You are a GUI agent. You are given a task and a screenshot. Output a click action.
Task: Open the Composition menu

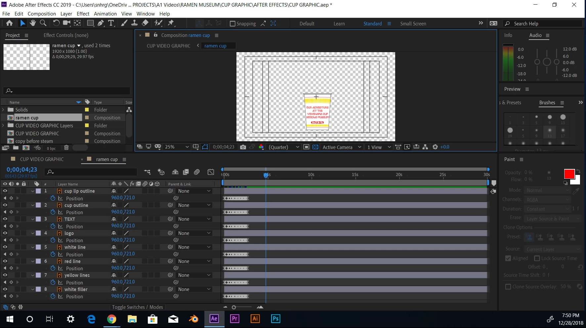point(42,14)
